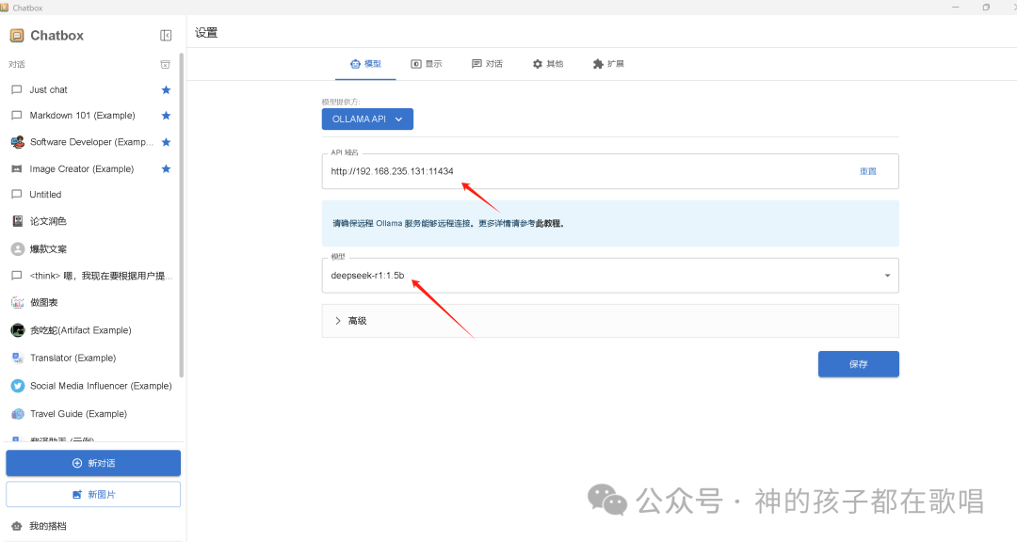Click the Social Media Influencer Twitter icon
This screenshot has width=1017, height=542.
(18, 386)
